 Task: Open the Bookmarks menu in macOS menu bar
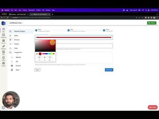(x=31, y=10)
